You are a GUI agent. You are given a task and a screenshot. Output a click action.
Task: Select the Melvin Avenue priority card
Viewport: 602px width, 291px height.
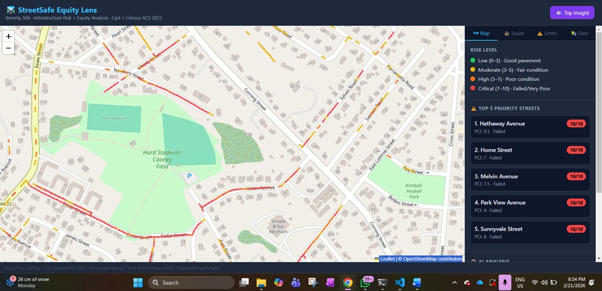(x=530, y=180)
